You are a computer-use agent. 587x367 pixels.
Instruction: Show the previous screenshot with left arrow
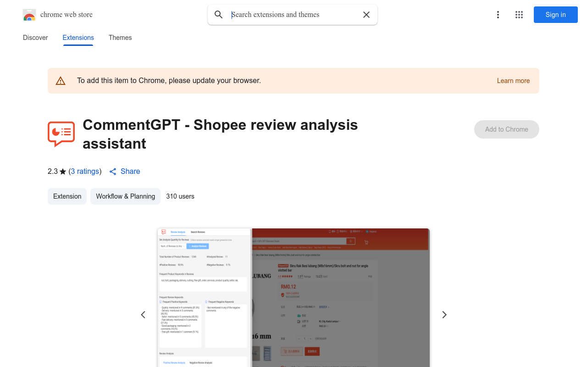pyautogui.click(x=143, y=315)
